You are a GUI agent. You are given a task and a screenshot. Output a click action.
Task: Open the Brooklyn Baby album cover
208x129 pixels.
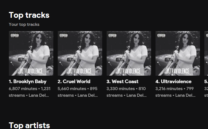(x=31, y=53)
